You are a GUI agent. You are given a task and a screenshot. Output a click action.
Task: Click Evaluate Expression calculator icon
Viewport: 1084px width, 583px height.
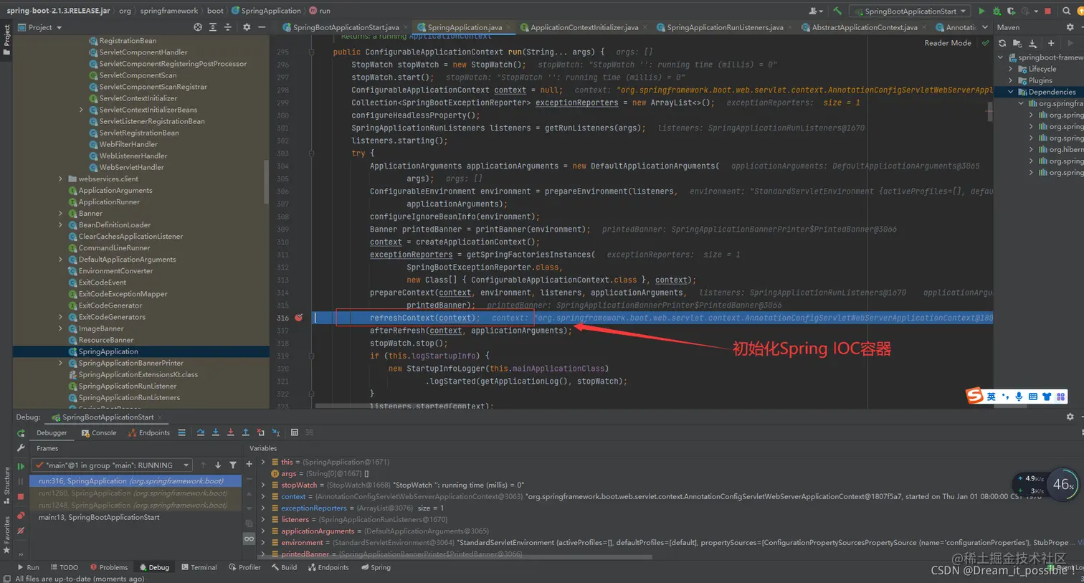point(295,432)
